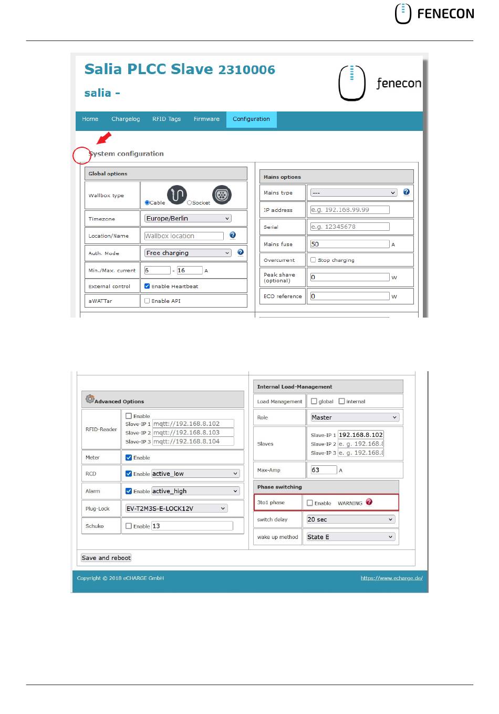Open help icon next to Auth. Mode
Viewport: 499px width, 714px height.
pos(241,252)
